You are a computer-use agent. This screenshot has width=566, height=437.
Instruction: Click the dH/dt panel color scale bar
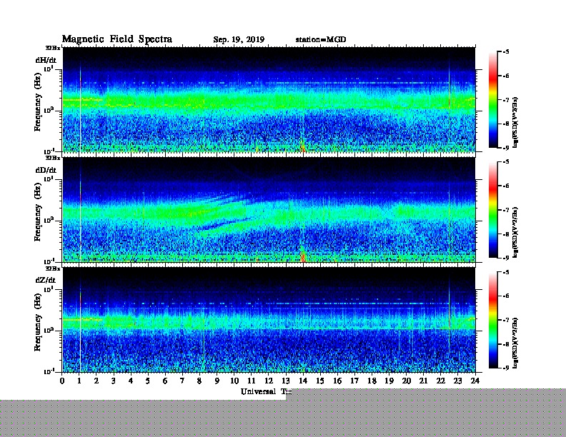492,99
